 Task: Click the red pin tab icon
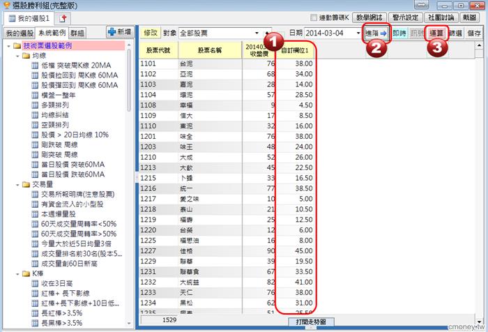pyautogui.click(x=63, y=18)
